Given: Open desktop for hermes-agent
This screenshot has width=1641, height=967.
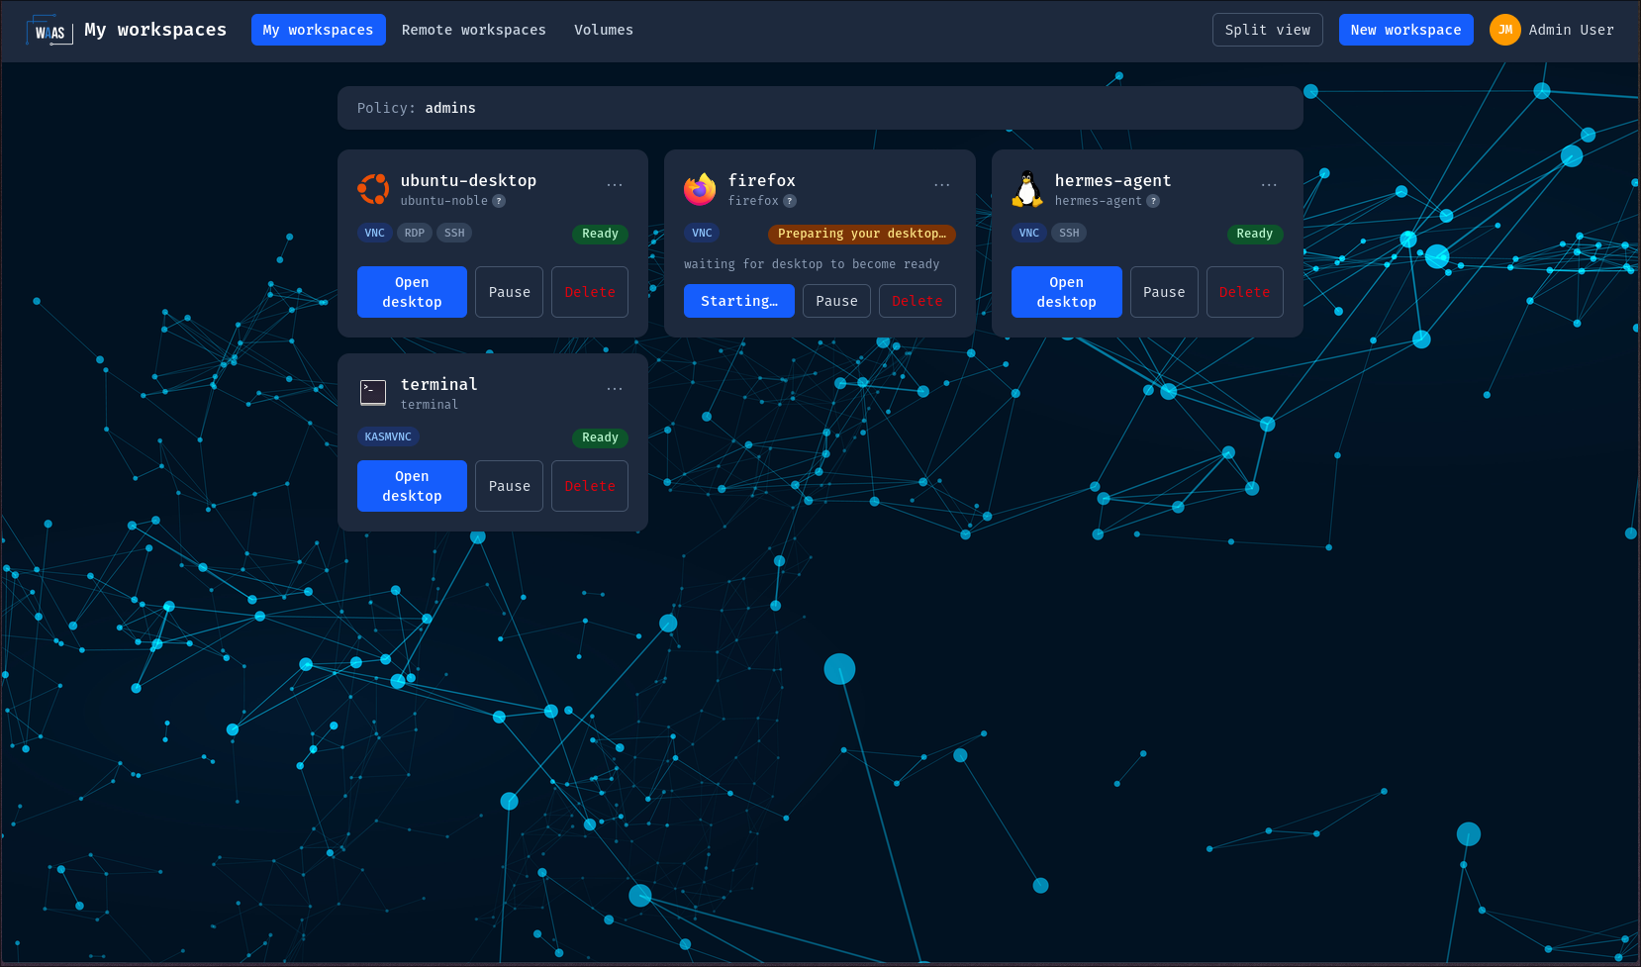Looking at the screenshot, I should coord(1067,292).
